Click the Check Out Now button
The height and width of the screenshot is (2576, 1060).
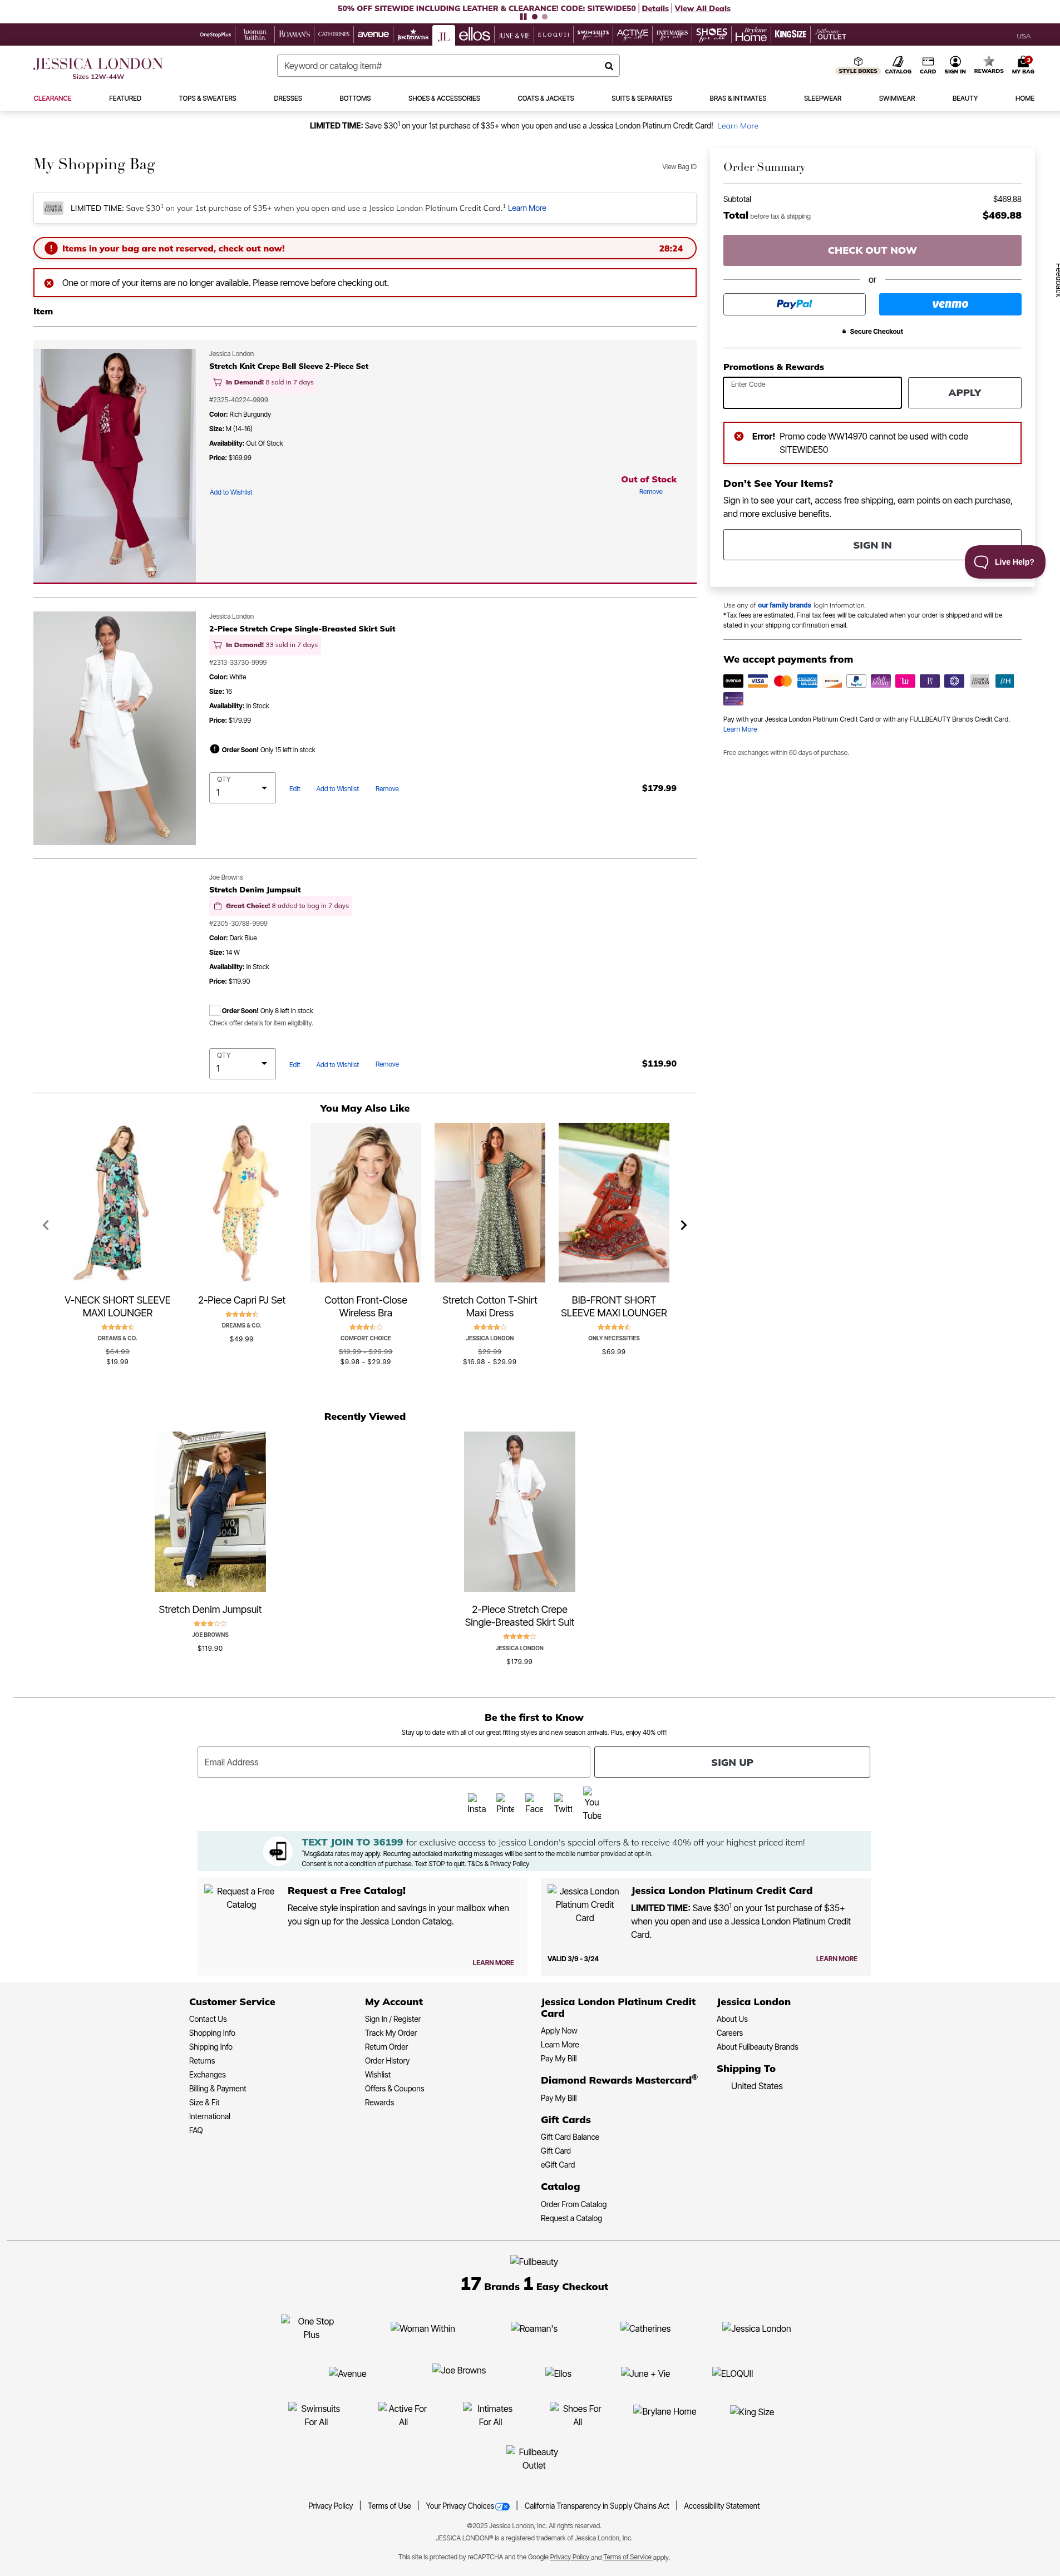(871, 250)
